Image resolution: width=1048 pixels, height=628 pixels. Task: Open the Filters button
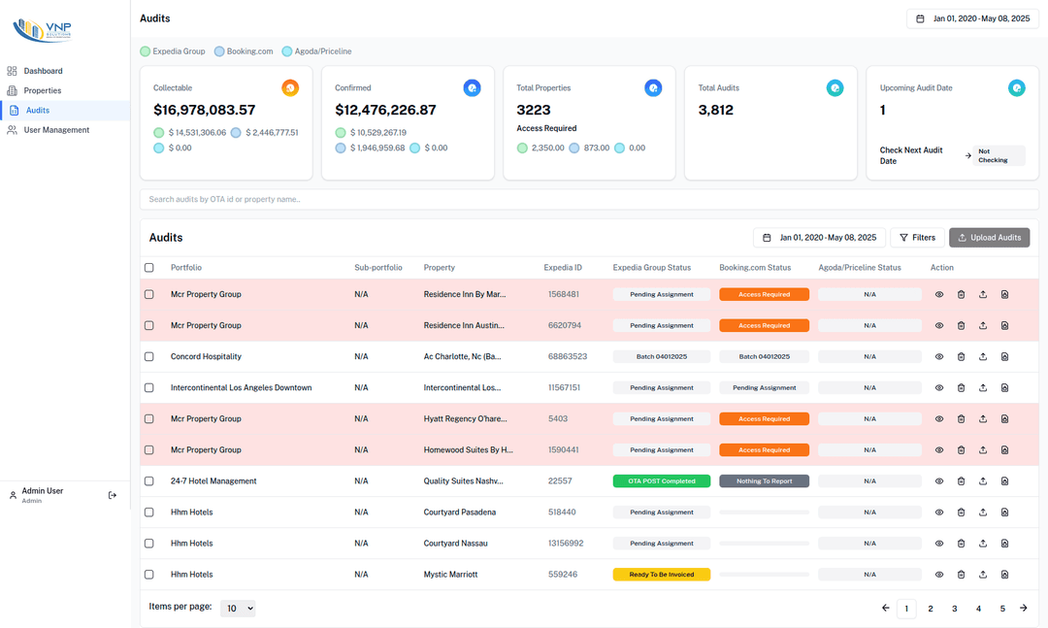click(x=917, y=238)
